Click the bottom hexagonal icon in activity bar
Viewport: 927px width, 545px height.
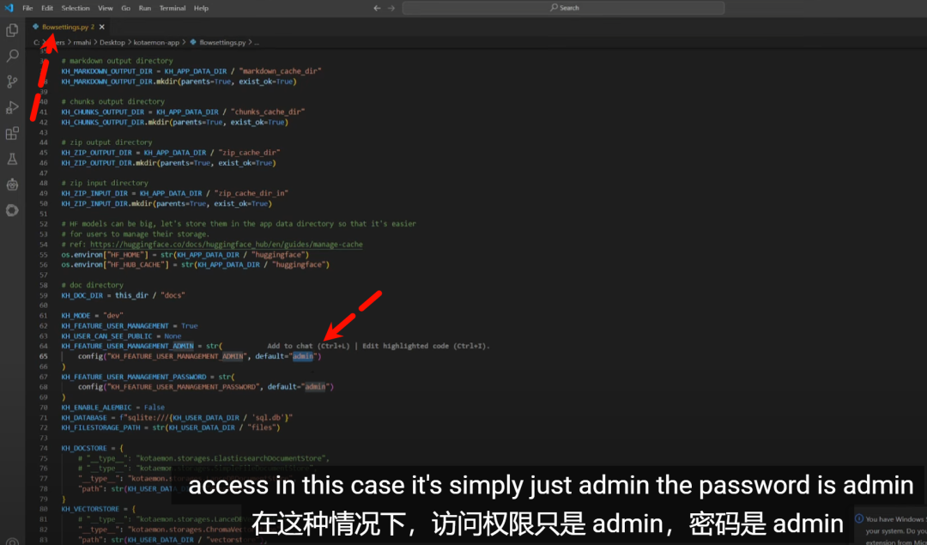pos(12,210)
